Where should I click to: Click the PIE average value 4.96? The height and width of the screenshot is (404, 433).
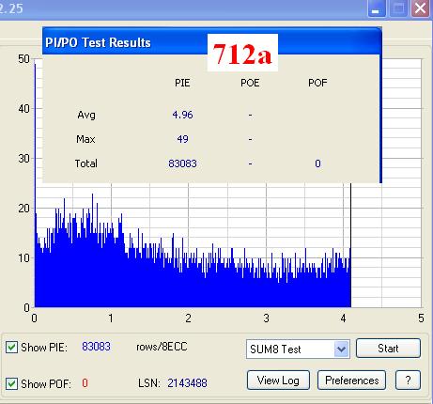(182, 115)
